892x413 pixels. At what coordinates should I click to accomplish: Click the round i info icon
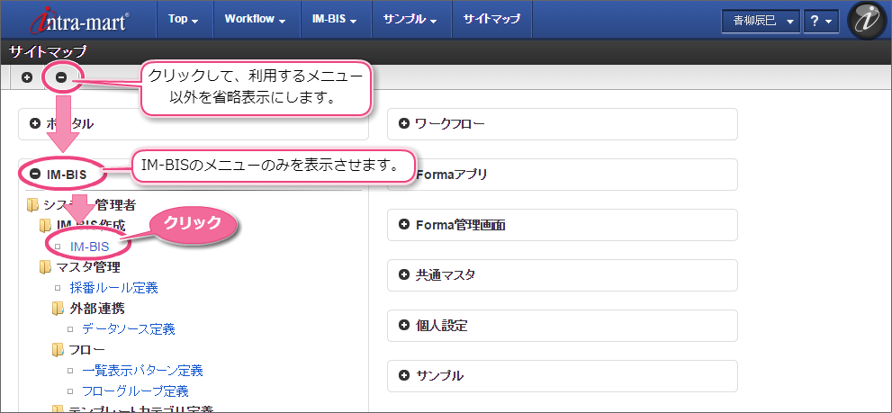(867, 20)
